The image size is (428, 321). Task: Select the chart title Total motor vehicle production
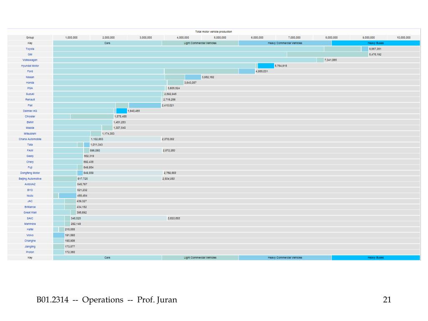214,32
